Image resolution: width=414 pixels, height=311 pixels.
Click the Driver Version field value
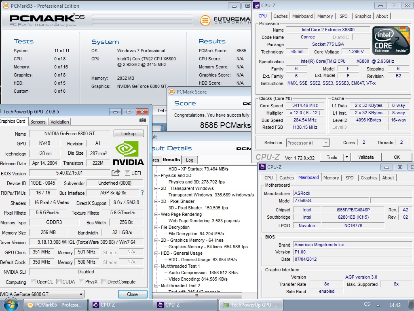pos(87,242)
